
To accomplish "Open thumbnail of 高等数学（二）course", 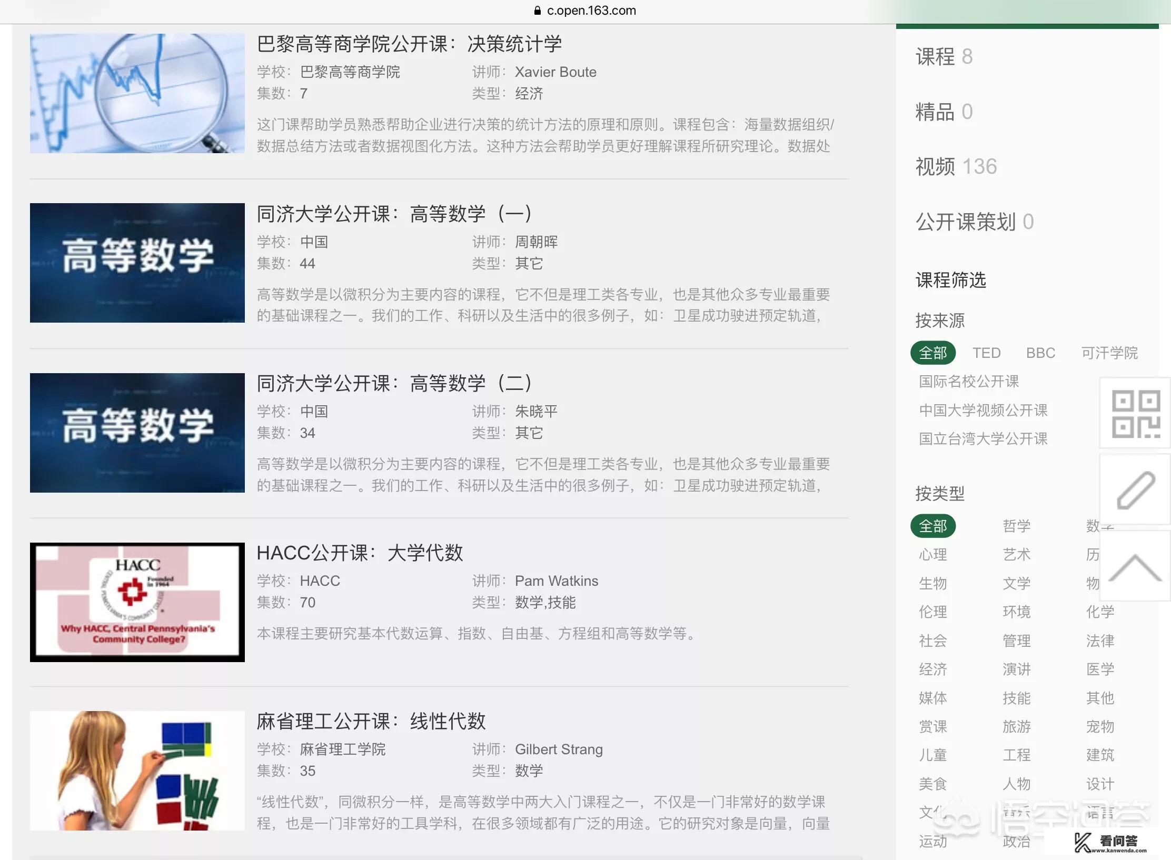I will click(x=137, y=433).
